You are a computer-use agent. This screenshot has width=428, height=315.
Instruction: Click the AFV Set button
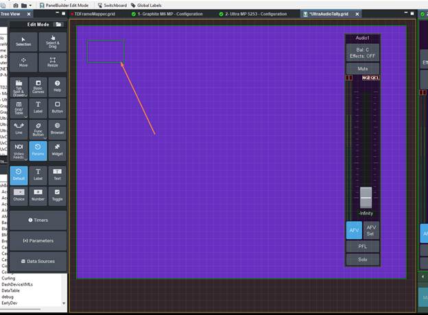[371, 230]
